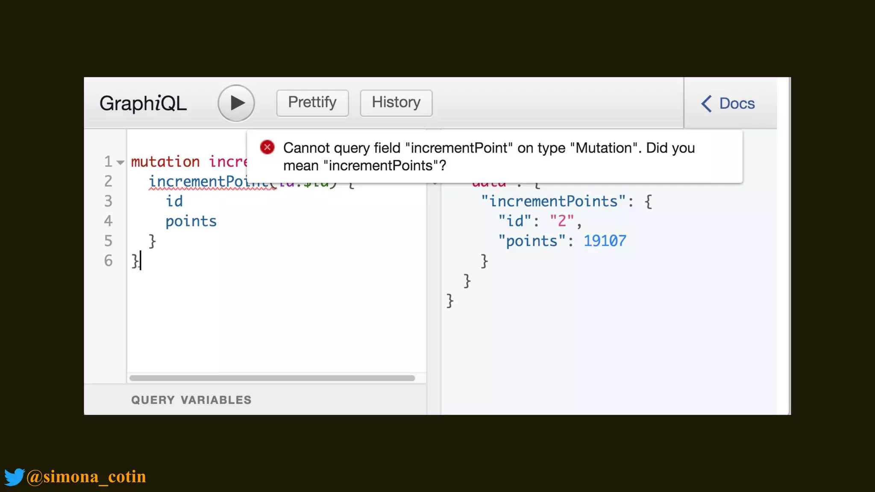Click line number 6 in the gutter
The height and width of the screenshot is (492, 875).
(x=109, y=261)
